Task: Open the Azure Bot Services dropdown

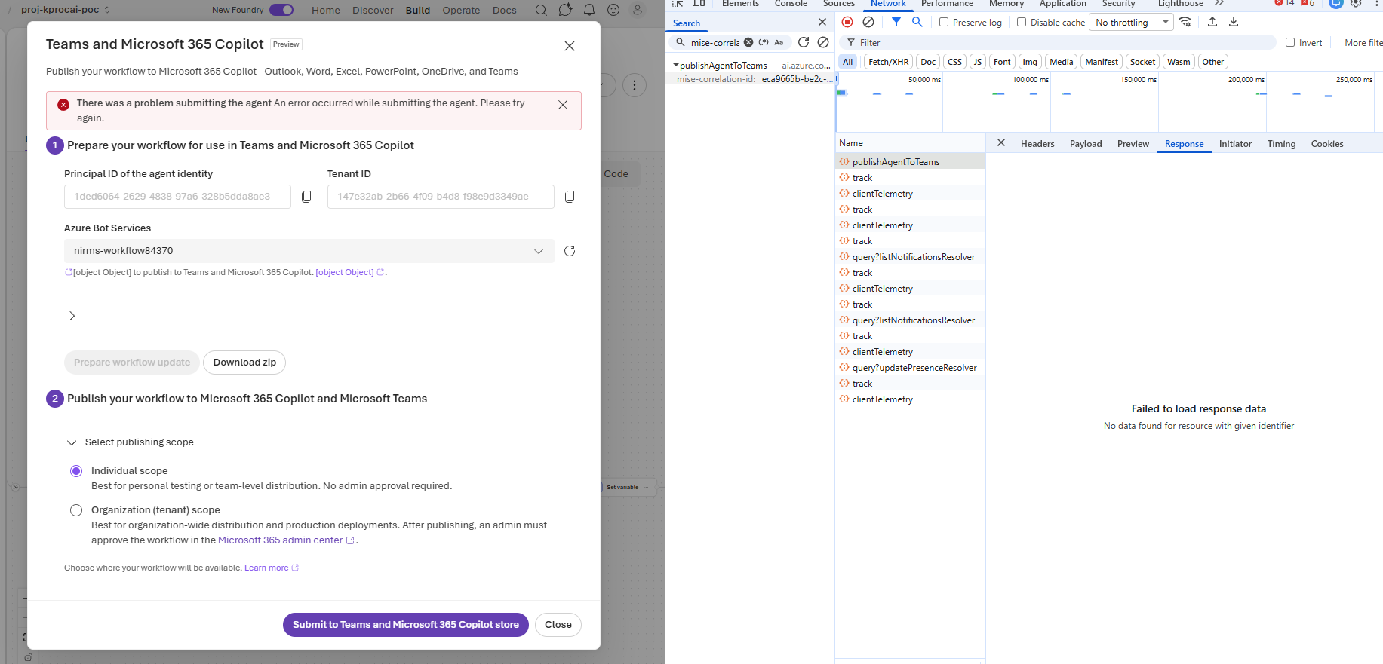Action: tap(309, 251)
